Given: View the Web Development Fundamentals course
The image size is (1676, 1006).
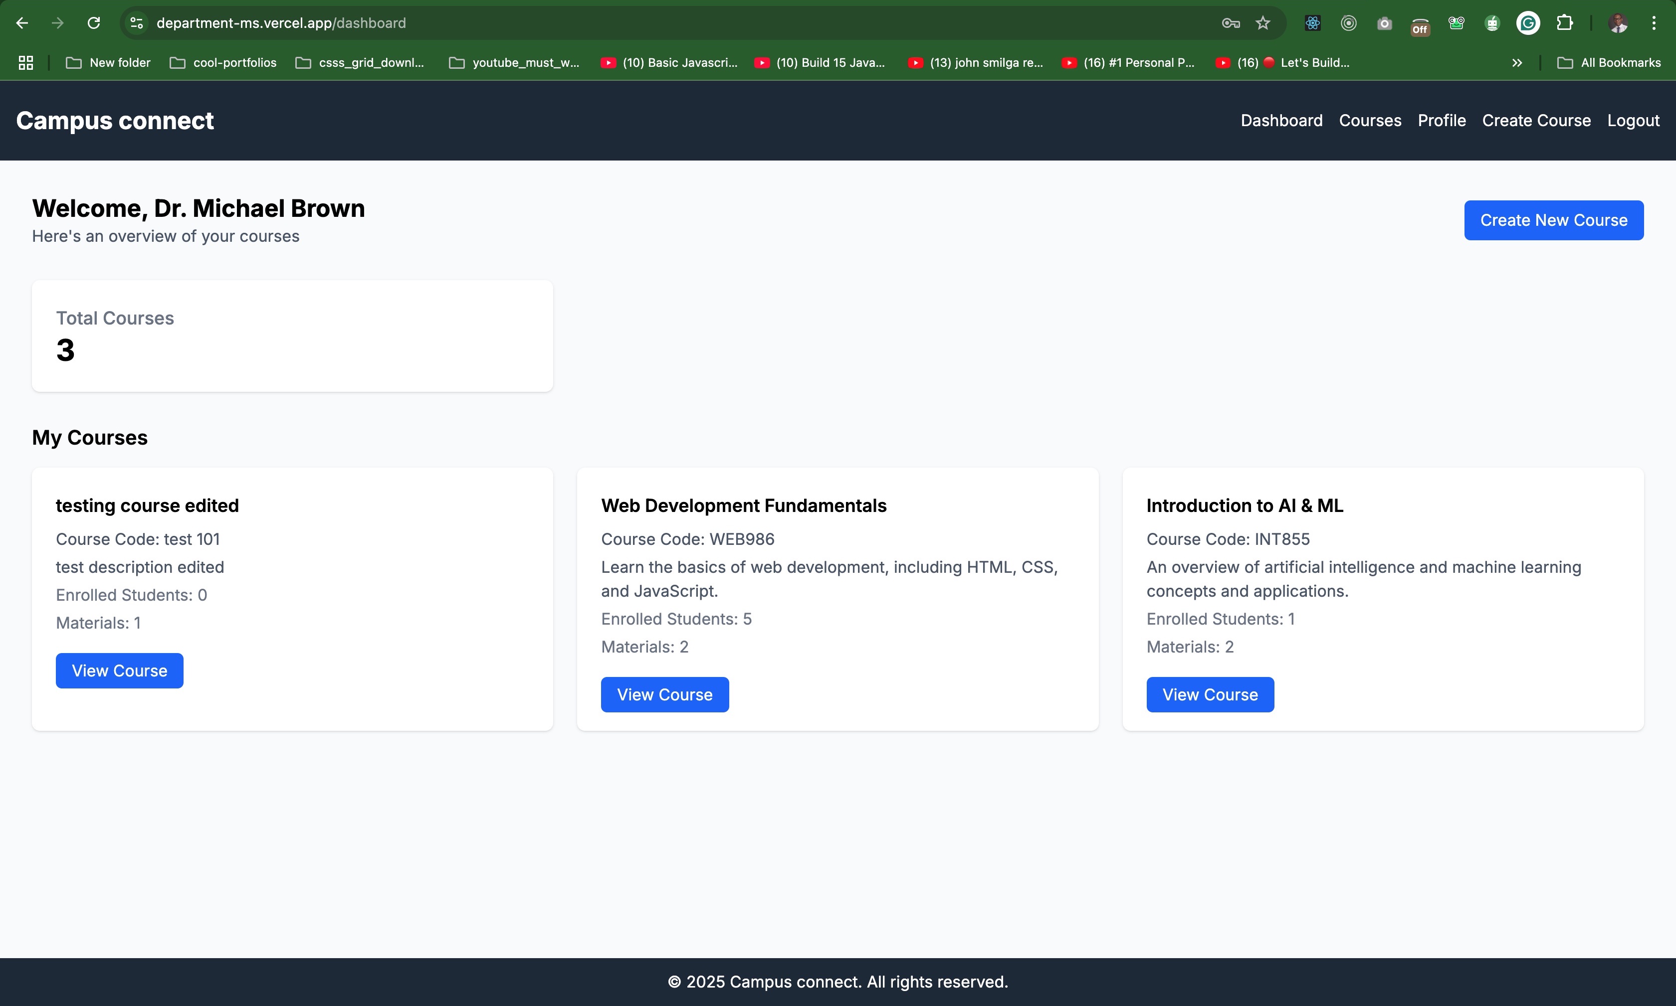Looking at the screenshot, I should click(664, 694).
